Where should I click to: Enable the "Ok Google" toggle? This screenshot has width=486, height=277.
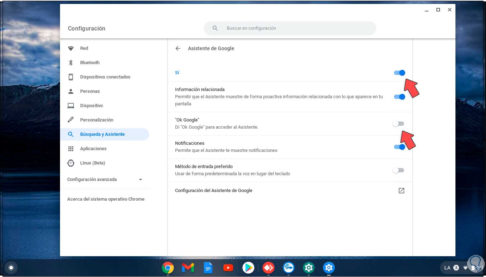(x=399, y=124)
